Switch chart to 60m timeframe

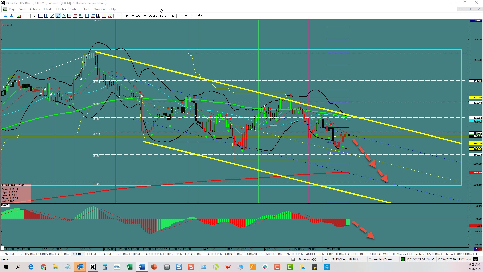161,16
